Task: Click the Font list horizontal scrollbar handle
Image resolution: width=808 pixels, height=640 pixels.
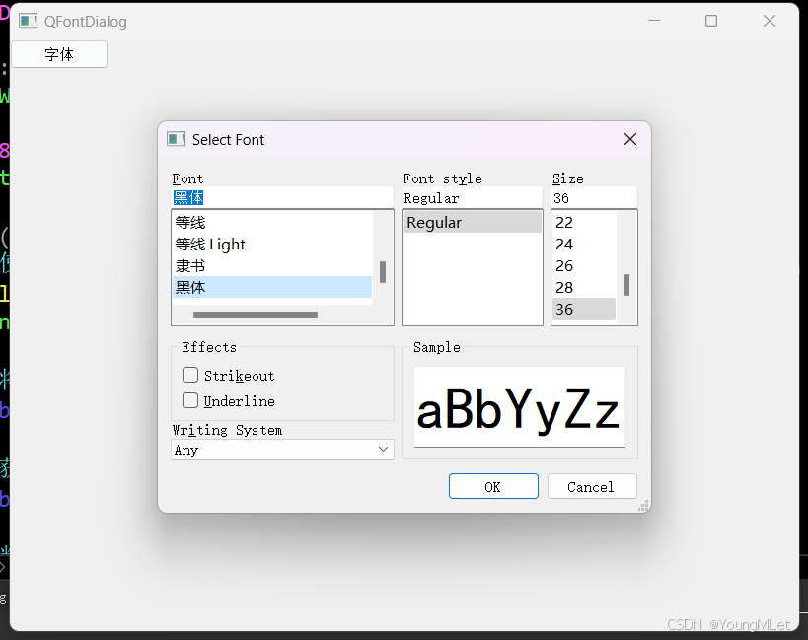Action: tap(256, 315)
